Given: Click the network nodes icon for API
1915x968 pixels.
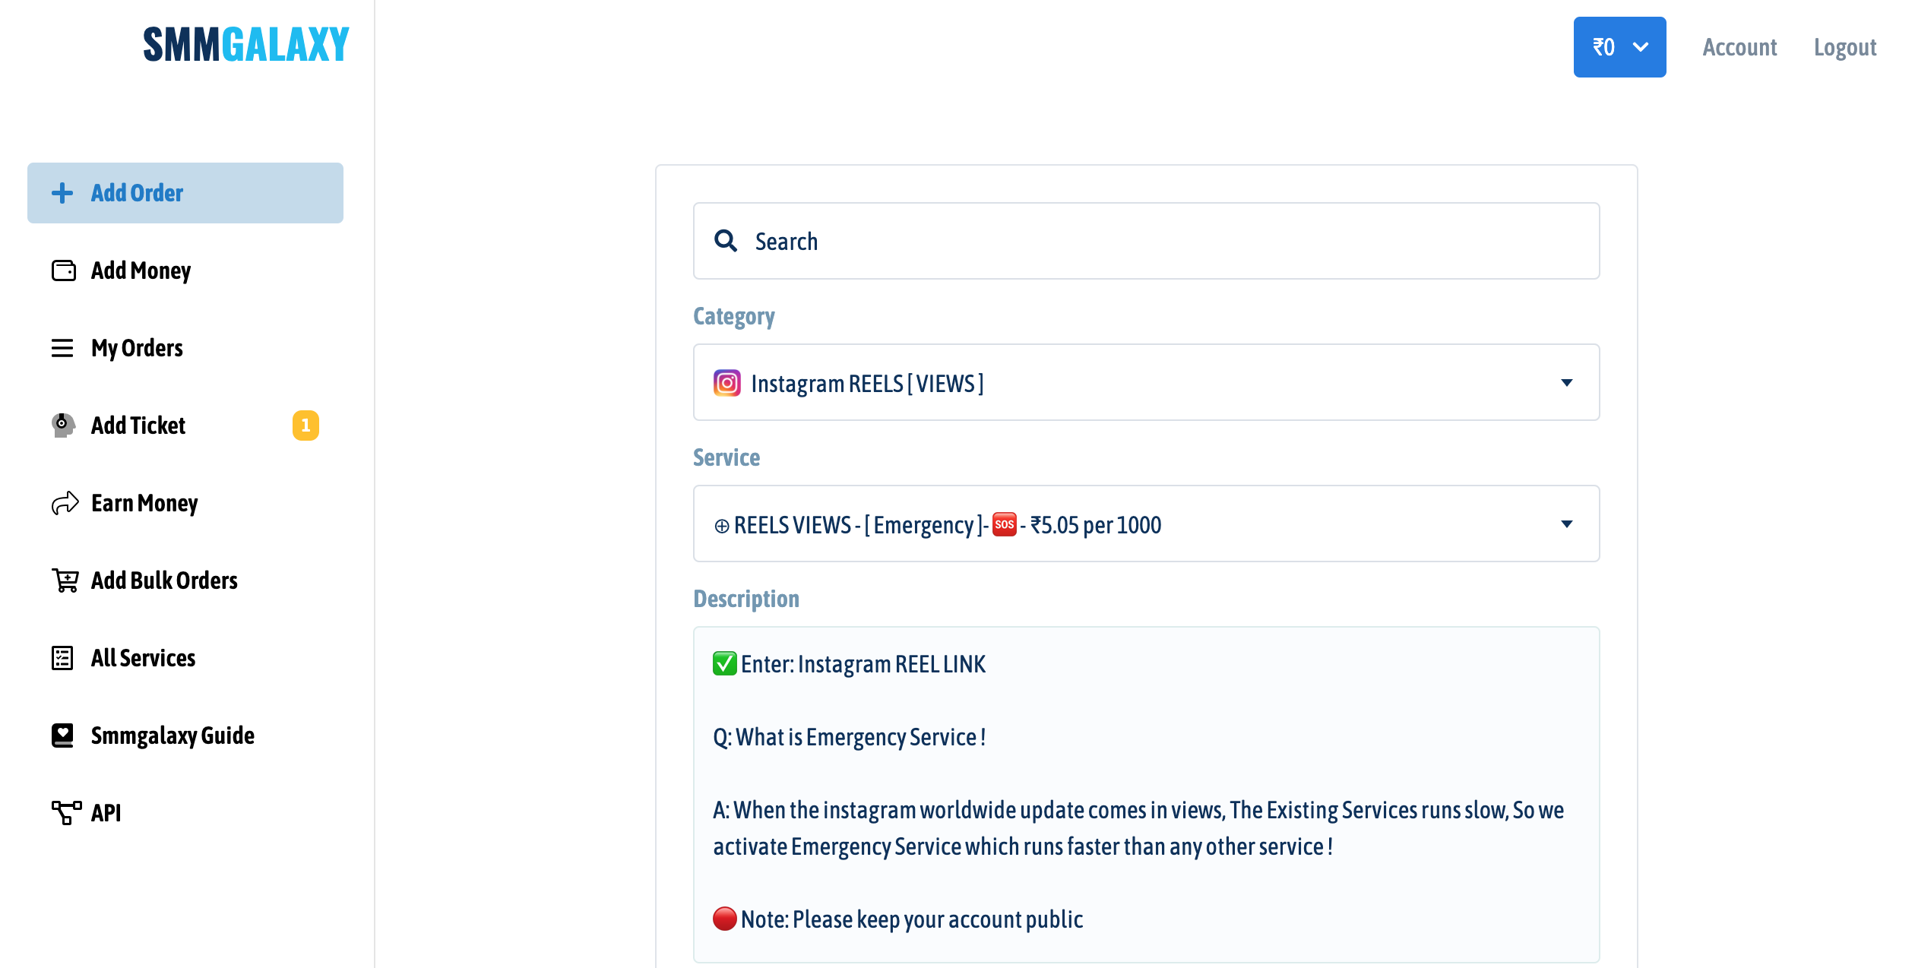Looking at the screenshot, I should [x=66, y=812].
